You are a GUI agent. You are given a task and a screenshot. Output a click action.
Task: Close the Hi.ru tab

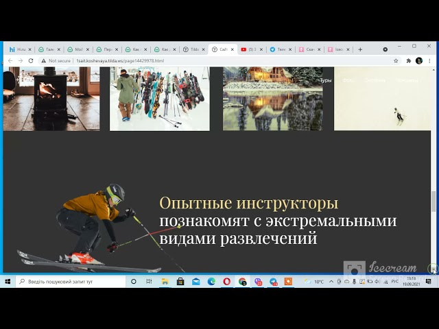30,49
